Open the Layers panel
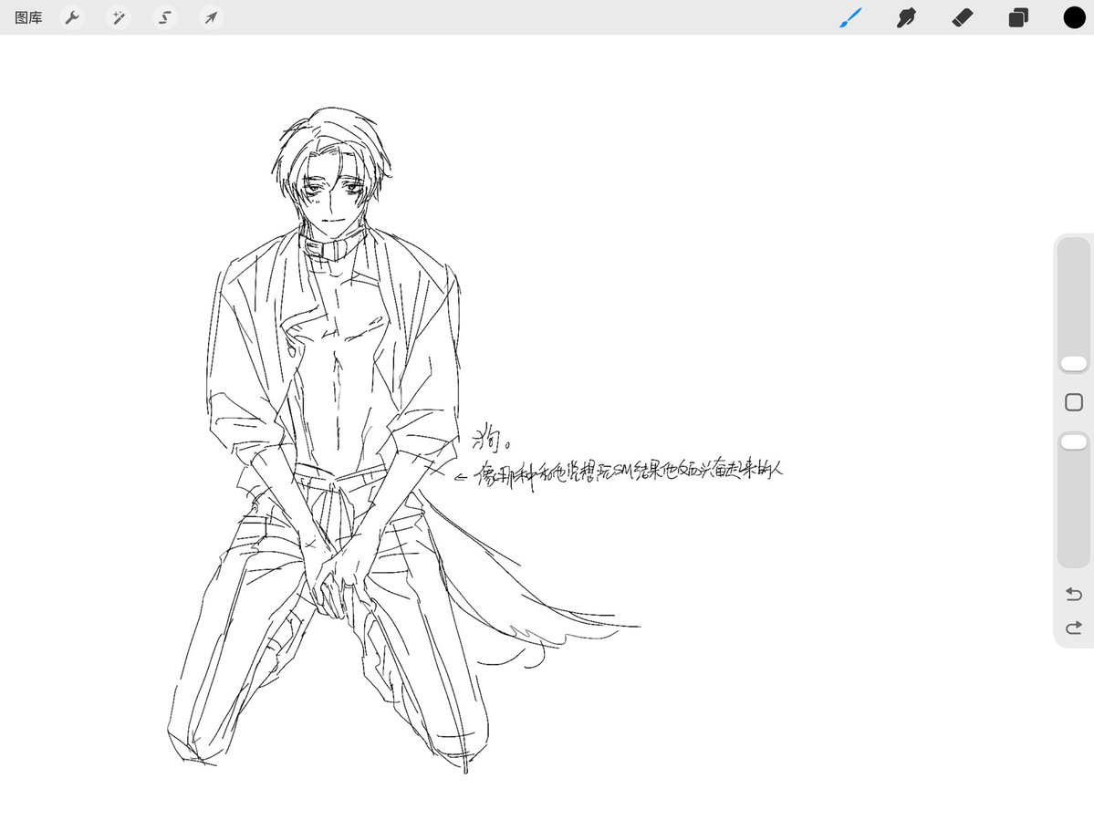 click(1018, 17)
